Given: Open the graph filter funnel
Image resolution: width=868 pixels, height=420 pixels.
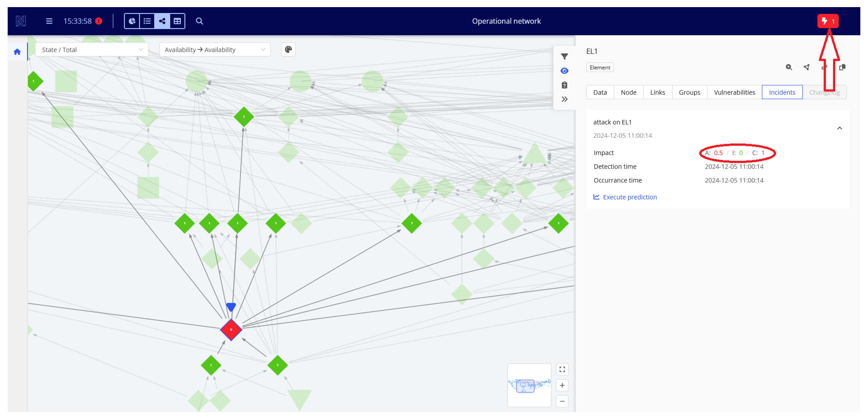Looking at the screenshot, I should point(564,57).
